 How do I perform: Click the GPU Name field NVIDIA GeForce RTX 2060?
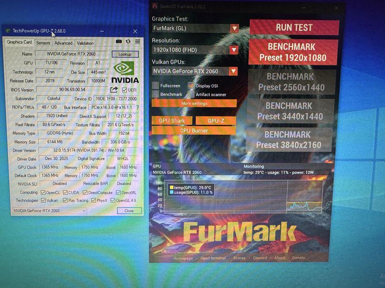point(71,54)
